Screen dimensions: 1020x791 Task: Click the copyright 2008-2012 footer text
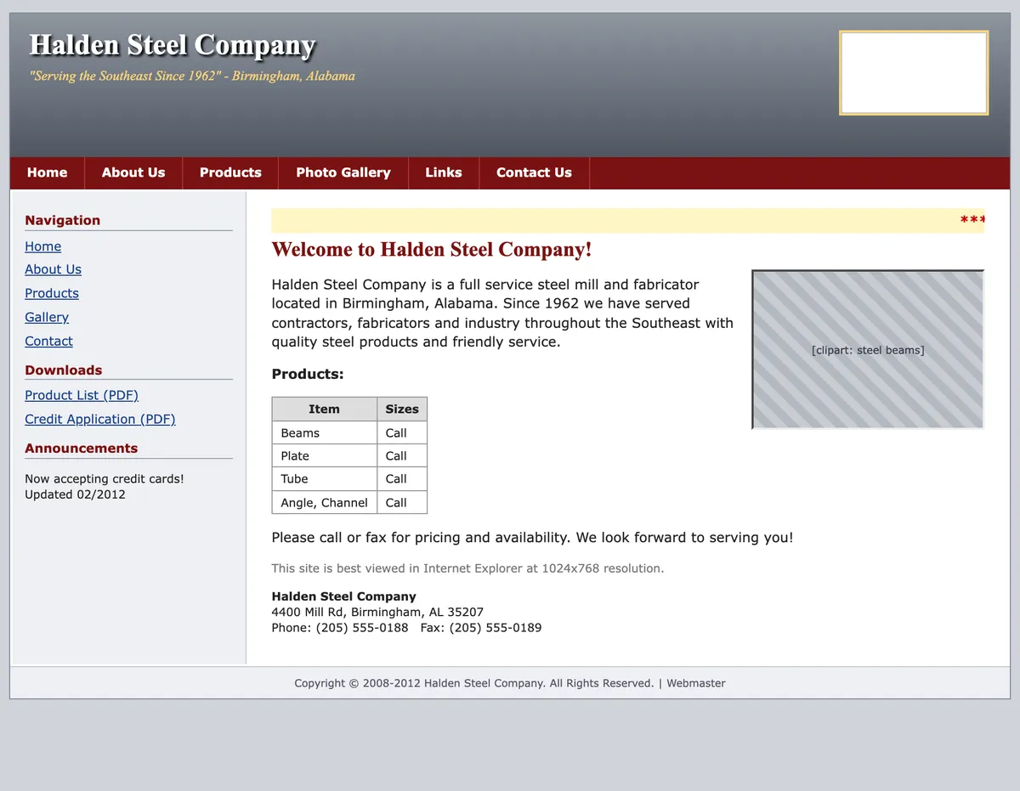coord(474,683)
